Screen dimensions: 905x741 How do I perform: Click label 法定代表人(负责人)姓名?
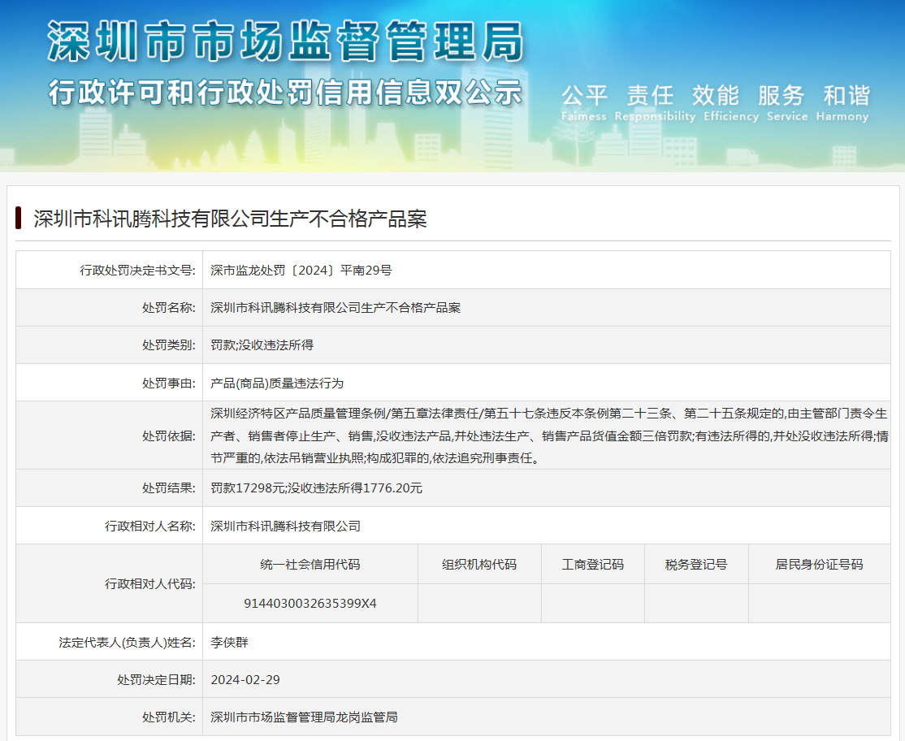tap(127, 643)
